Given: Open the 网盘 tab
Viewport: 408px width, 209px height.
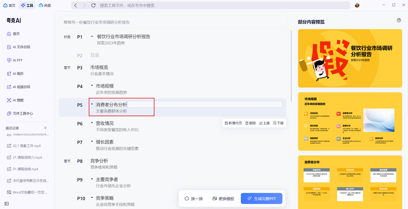Looking at the screenshot, I should click(x=45, y=5).
